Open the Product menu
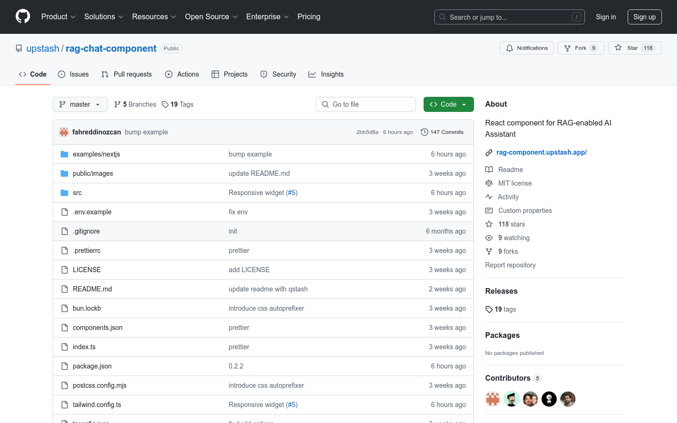Screen dimensions: 677x423 pos(58,16)
